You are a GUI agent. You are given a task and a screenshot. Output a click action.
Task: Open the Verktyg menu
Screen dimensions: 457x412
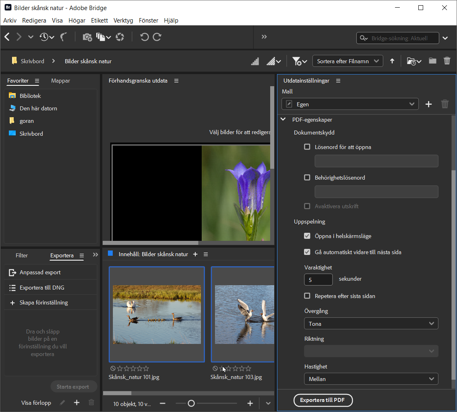pos(123,21)
